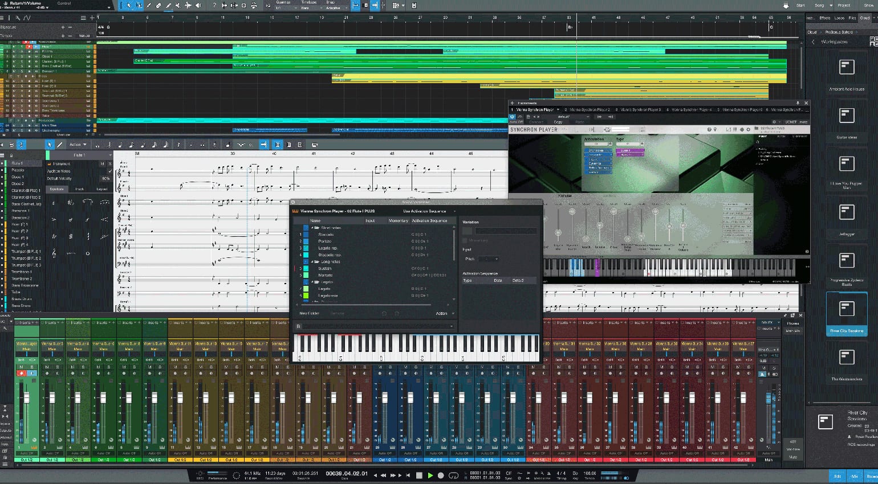Toggle the Loop button in transport
Screen dimensions: 878x484
tap(453, 475)
